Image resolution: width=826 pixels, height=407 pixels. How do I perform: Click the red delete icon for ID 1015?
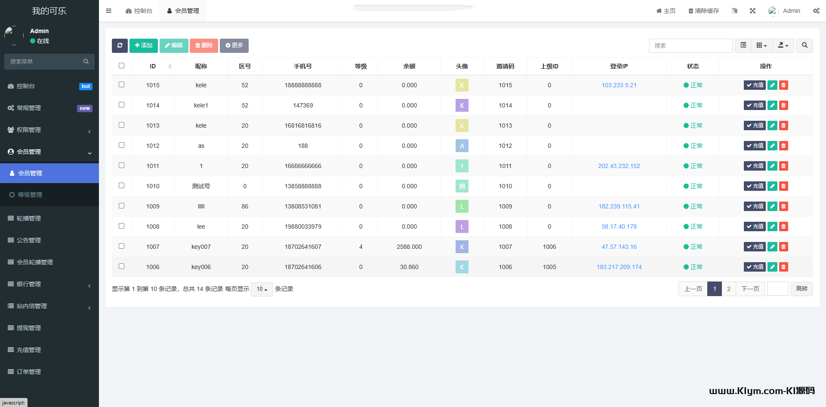pyautogui.click(x=783, y=85)
